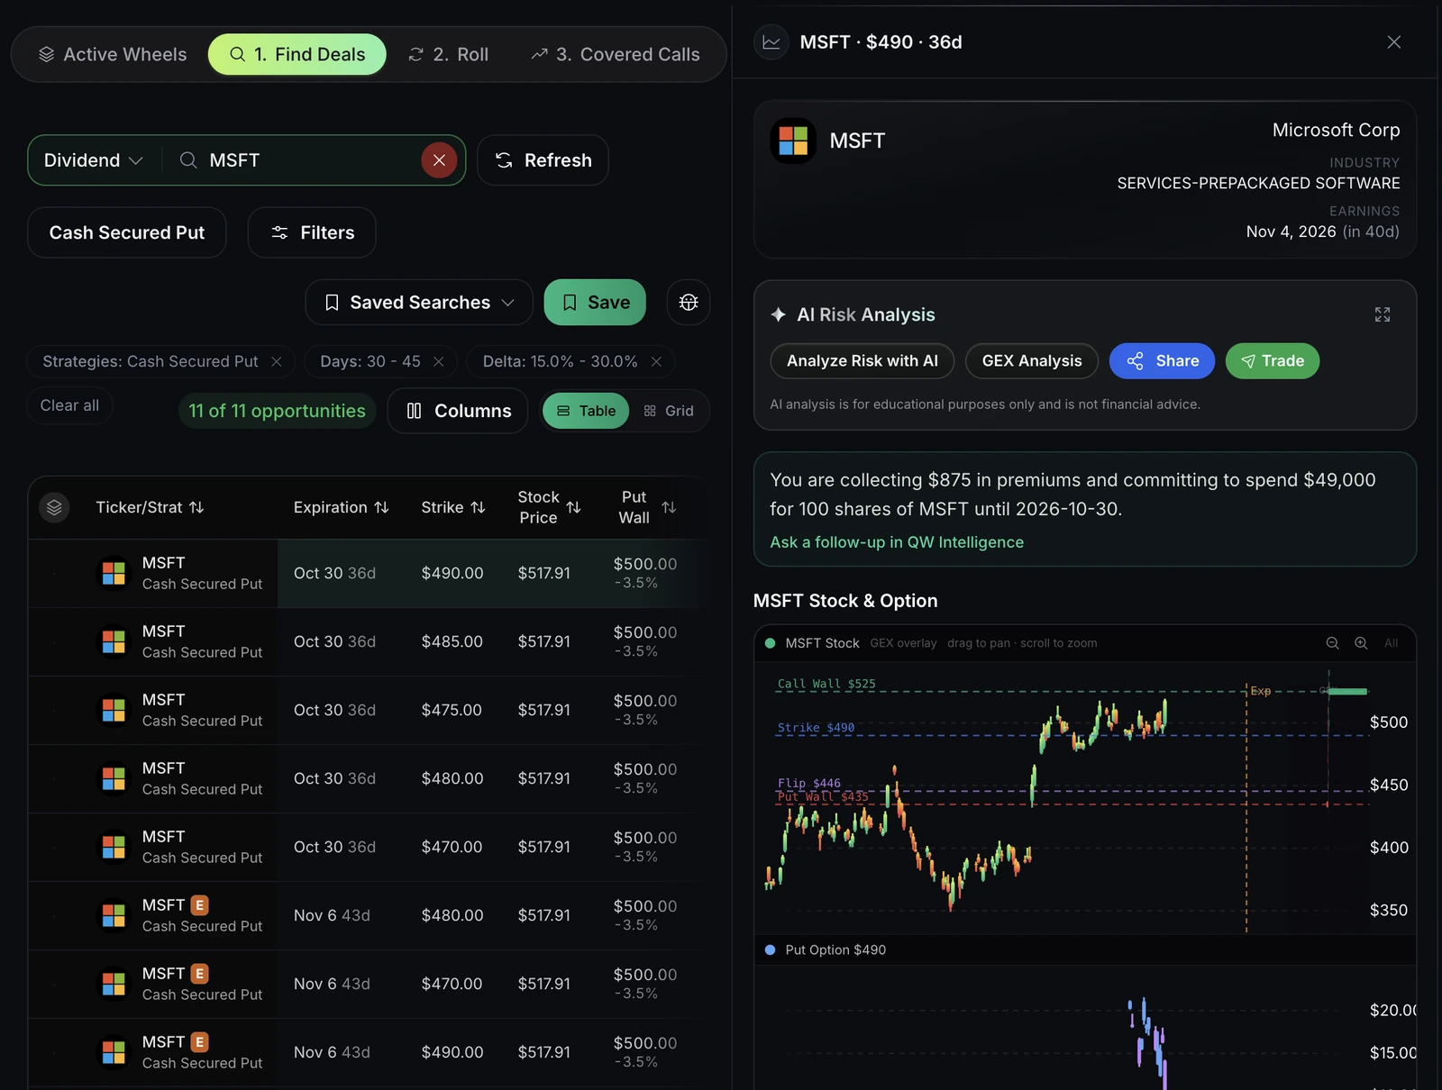The image size is (1442, 1090).
Task: Sort by Expiration column
Action: [x=341, y=507]
